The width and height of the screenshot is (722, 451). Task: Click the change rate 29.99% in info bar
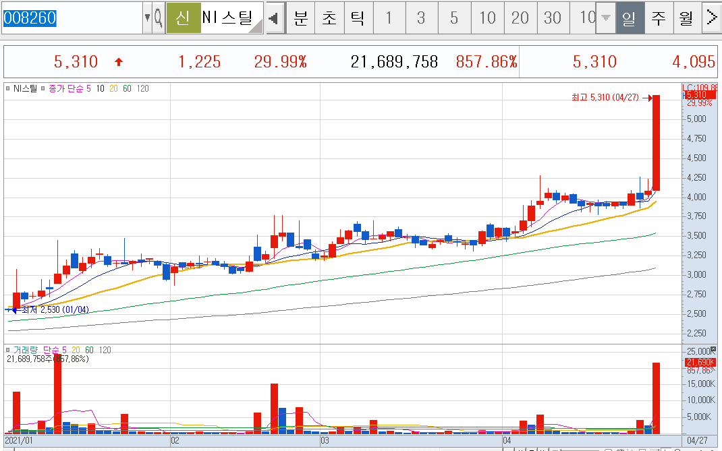[281, 61]
